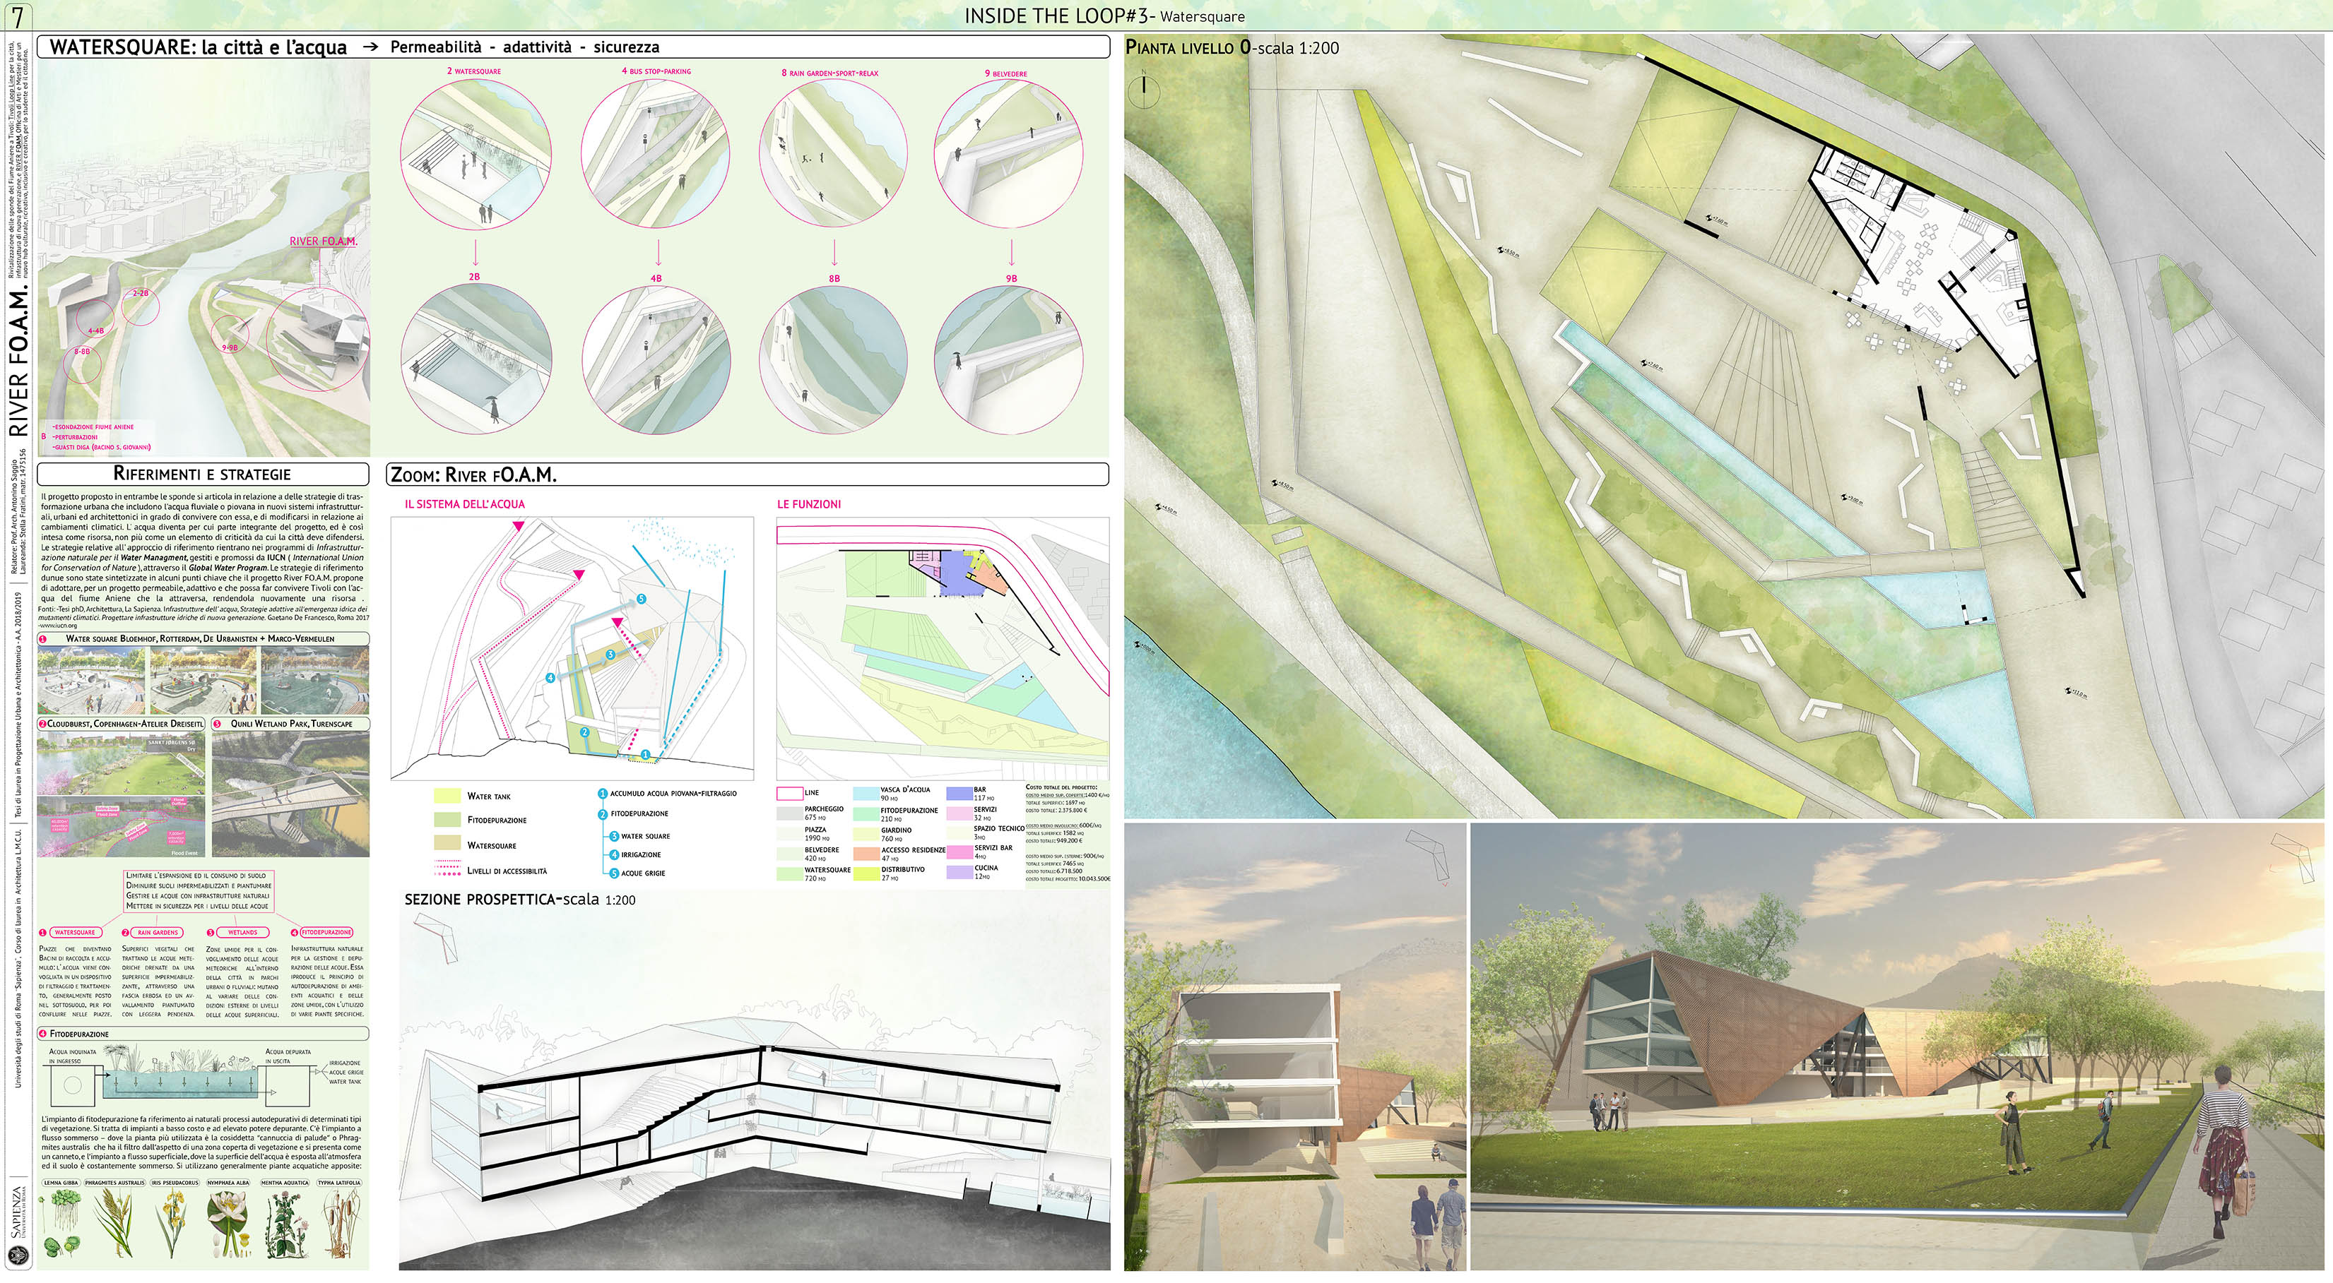2333x1283 pixels.
Task: Click blue circle 5 Acque grigie legend marker
Action: coord(613,873)
